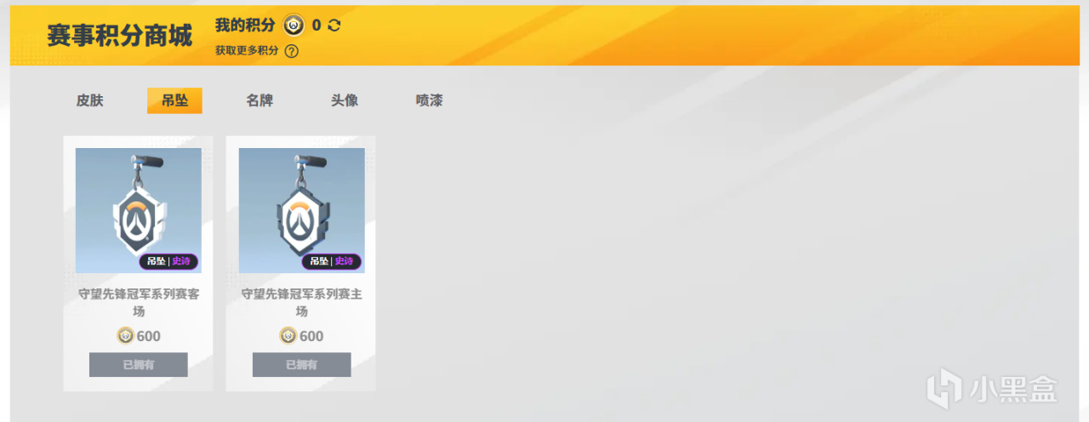The height and width of the screenshot is (422, 1089).
Task: Click the 已拥有 button under 主场 charm
Action: (302, 365)
